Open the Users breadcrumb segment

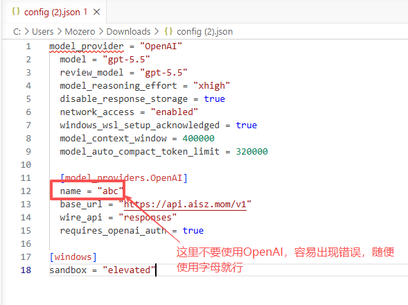click(43, 32)
